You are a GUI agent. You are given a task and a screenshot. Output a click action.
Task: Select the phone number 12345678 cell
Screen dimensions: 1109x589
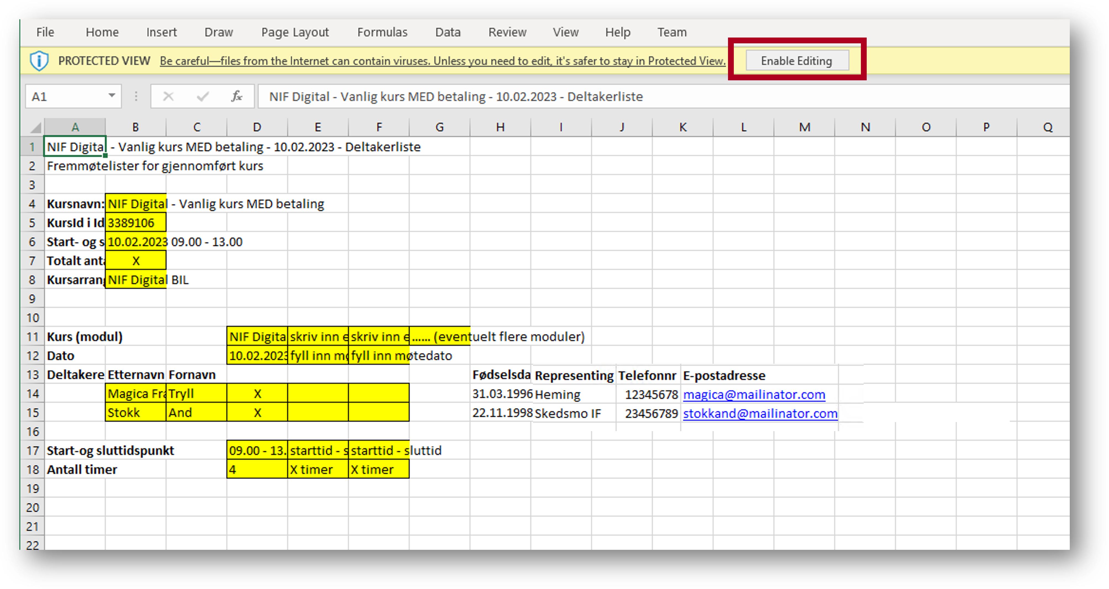point(648,394)
